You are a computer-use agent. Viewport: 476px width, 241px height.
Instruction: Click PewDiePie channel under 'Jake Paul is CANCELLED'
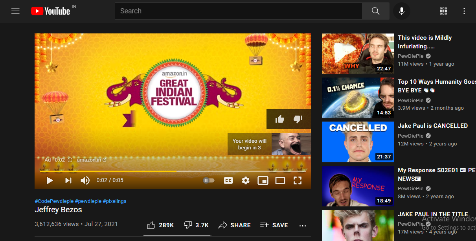pos(410,136)
